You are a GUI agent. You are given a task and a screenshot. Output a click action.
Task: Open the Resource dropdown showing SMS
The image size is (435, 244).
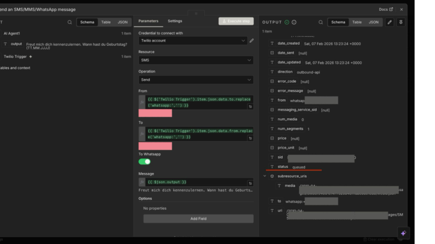point(196,60)
